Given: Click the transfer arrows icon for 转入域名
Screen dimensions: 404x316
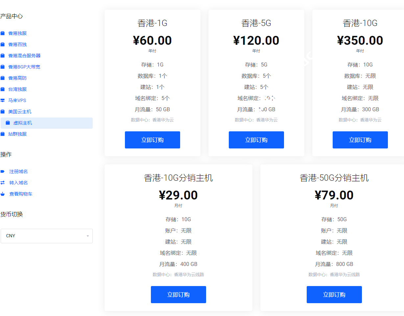Looking at the screenshot, I should pos(3,183).
